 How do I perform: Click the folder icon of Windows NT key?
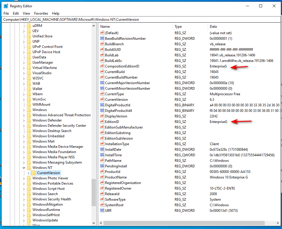[29, 168]
